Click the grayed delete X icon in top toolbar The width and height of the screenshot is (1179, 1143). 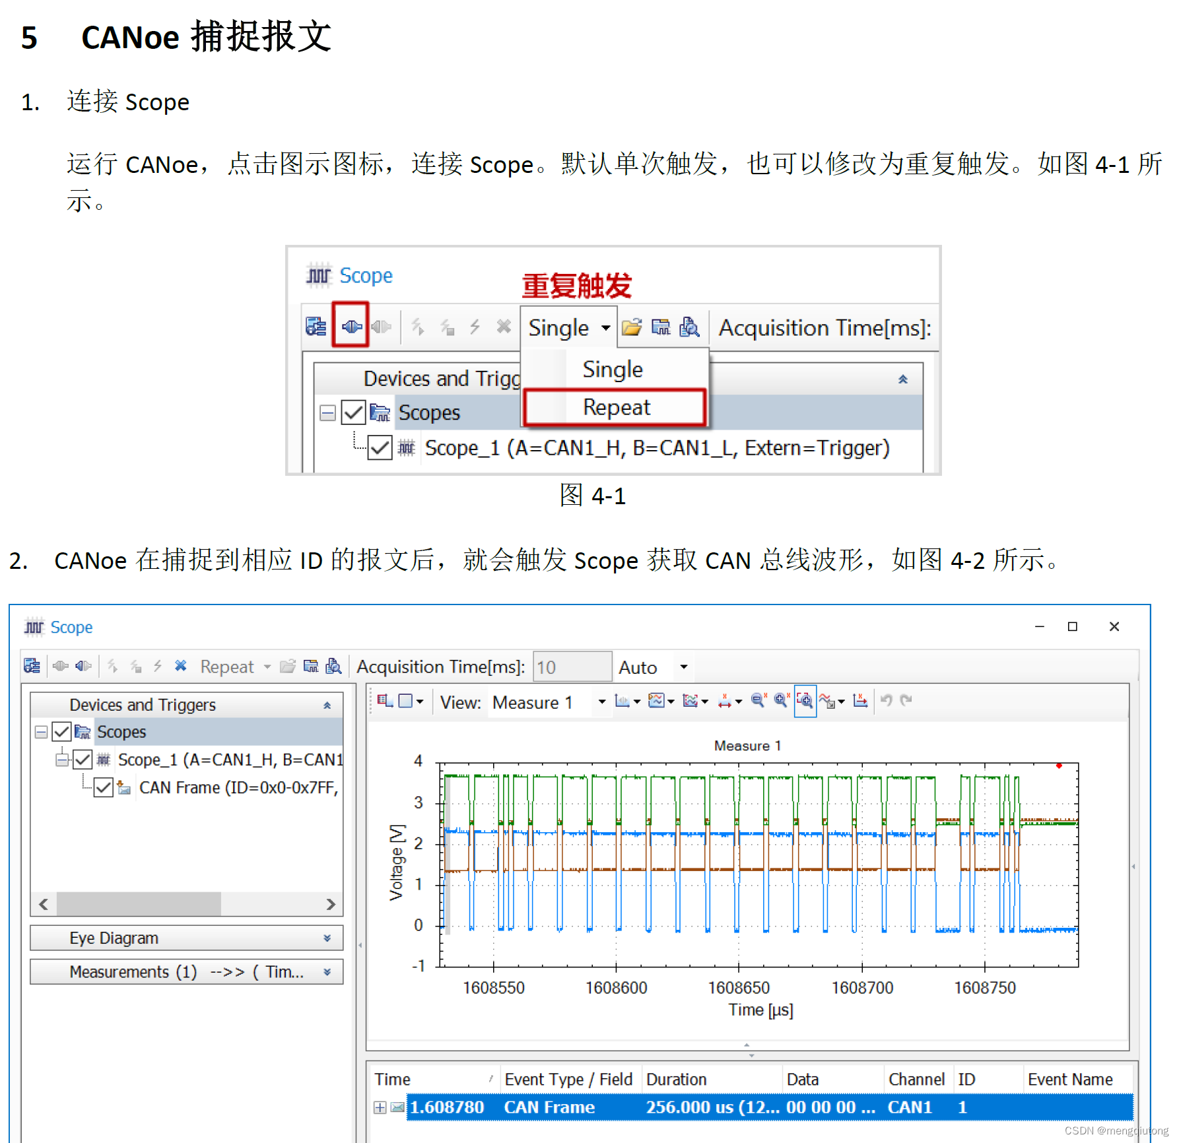[x=504, y=326]
